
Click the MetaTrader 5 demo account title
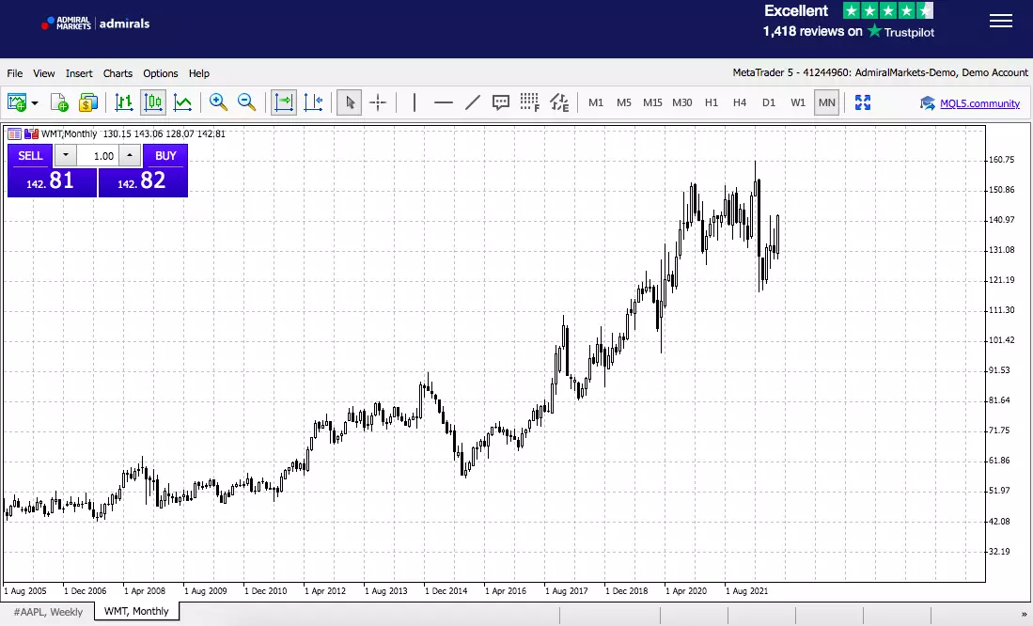tap(880, 72)
